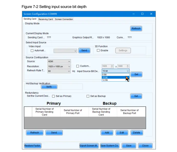
Task: Click Refresh in Display Mode section
Action: pos(136,29)
